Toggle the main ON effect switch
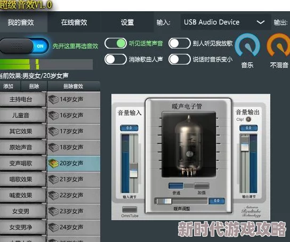This screenshot has width=290, height=242. click(24, 46)
